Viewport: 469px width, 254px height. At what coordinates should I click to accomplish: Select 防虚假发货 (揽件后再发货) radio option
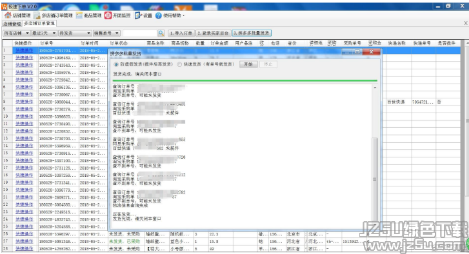tap(116, 64)
